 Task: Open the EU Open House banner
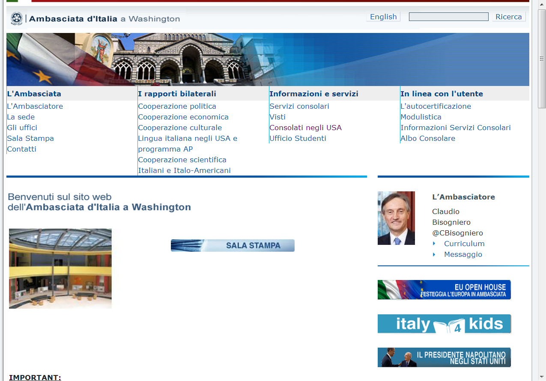coord(444,290)
